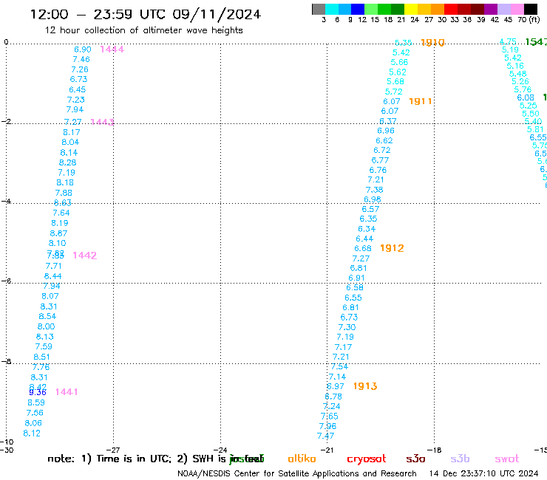Click the green pass label 1547
This screenshot has height=480, width=547.
[536, 42]
